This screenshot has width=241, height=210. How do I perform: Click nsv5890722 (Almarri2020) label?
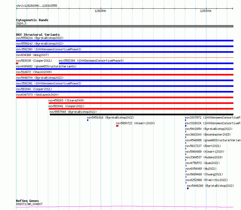point(135,123)
